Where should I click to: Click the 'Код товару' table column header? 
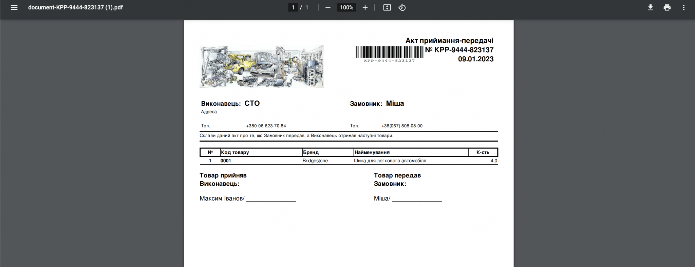tap(235, 152)
